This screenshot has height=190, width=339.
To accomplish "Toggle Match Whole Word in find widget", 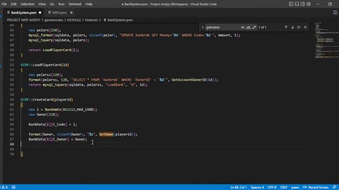I will click(248, 27).
